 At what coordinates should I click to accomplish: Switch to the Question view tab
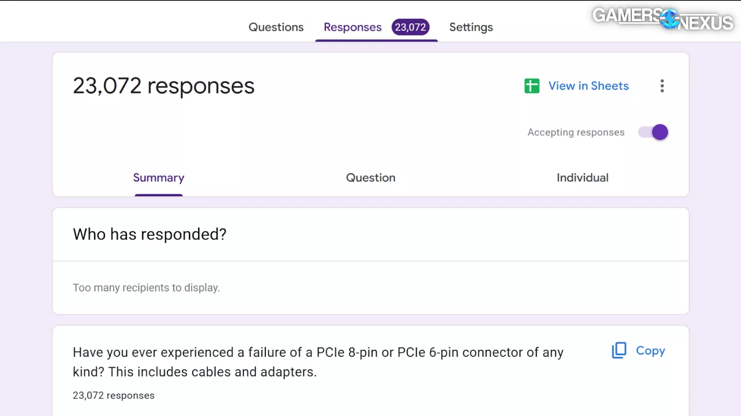click(x=370, y=178)
